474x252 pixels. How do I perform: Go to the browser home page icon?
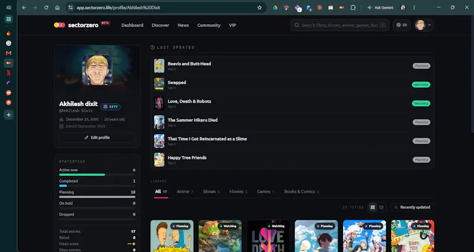[57, 8]
